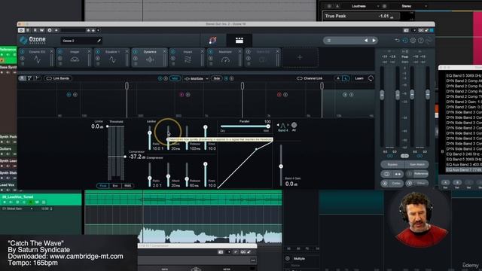The height and width of the screenshot is (271, 482).
Task: Open the Master Assistant icon in Ozone
Action: (x=212, y=40)
